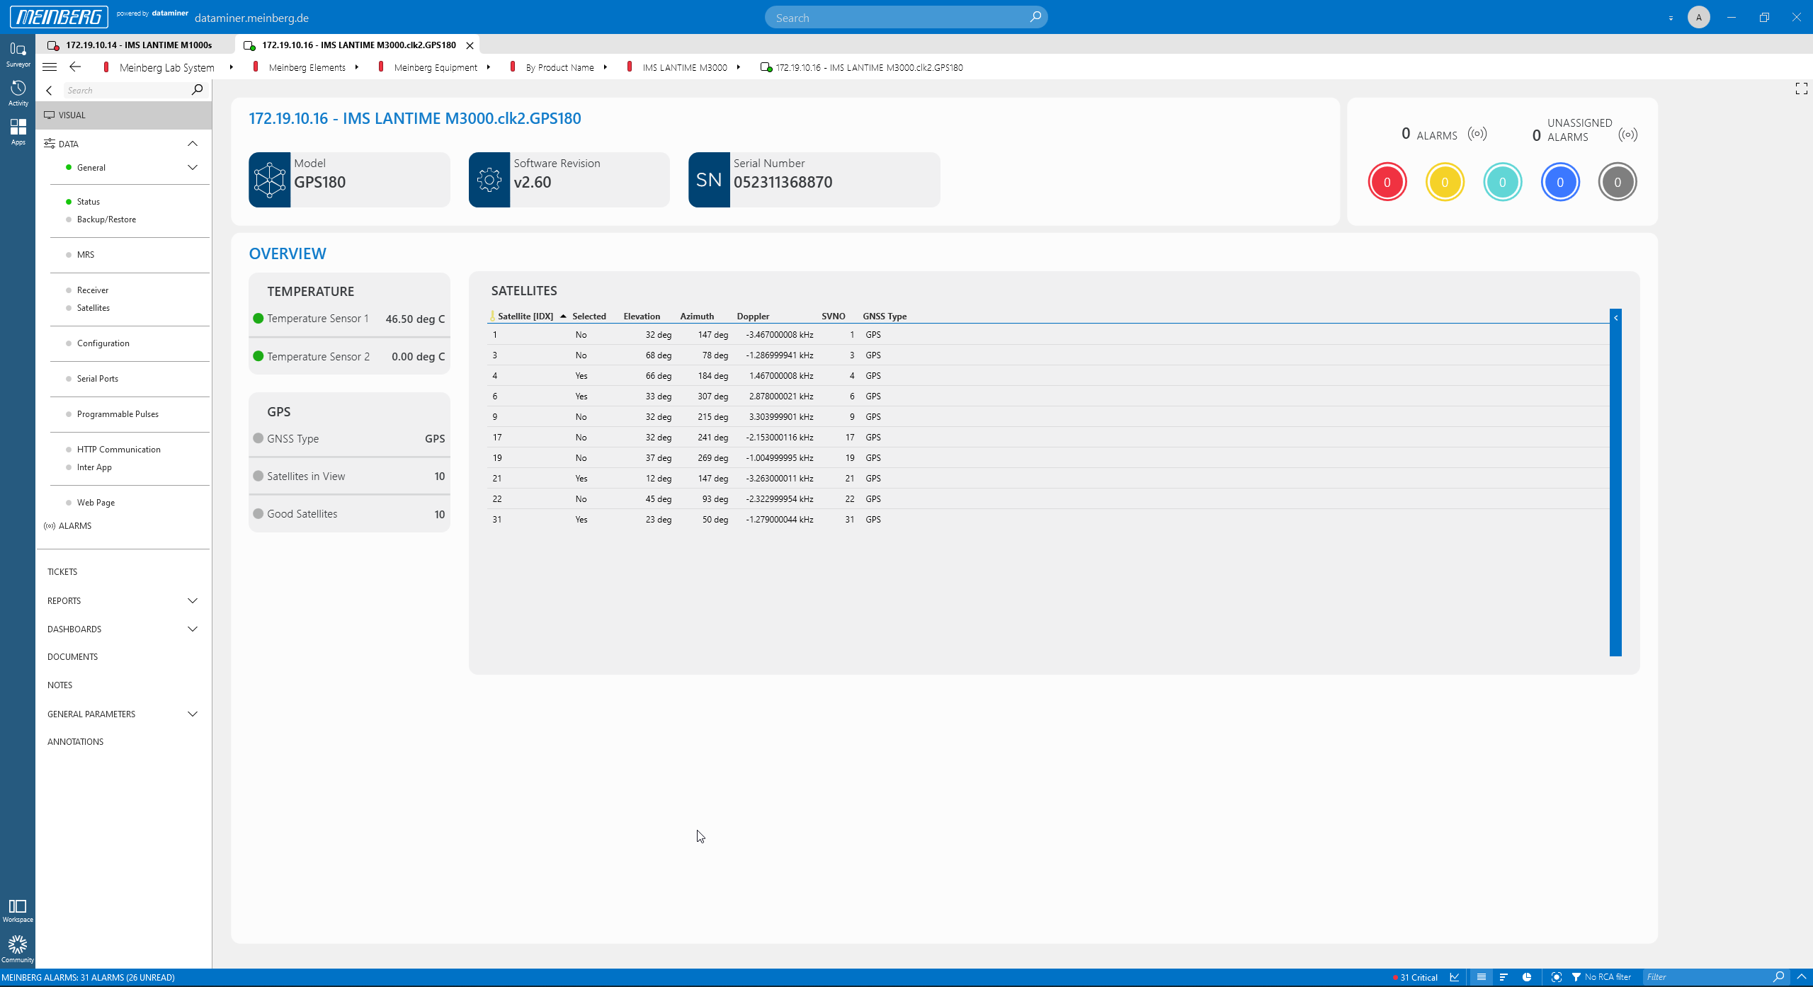Screen dimensions: 1813x987
Task: Click the alarm signal icon next to ALARMS count
Action: 1477,134
